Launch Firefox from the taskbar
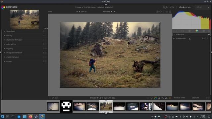212x119 pixels. pos(30,117)
